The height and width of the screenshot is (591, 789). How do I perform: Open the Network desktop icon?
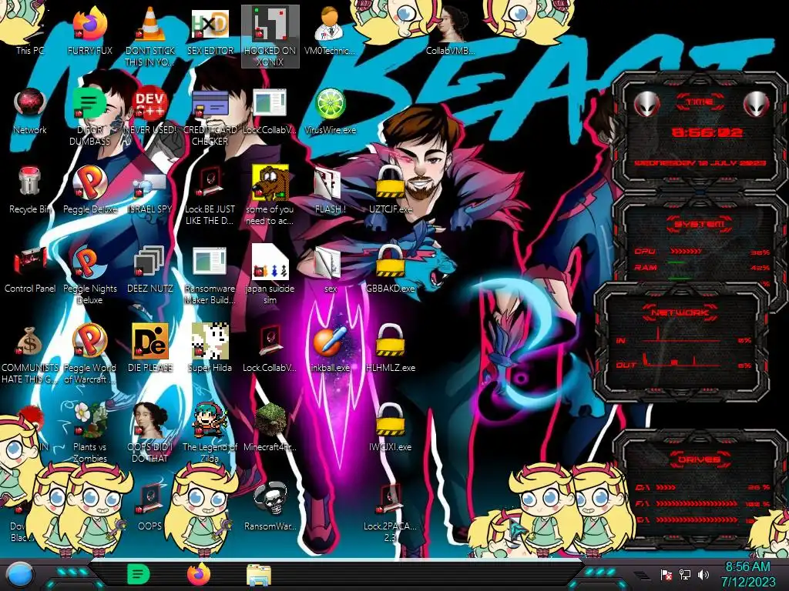[30, 111]
